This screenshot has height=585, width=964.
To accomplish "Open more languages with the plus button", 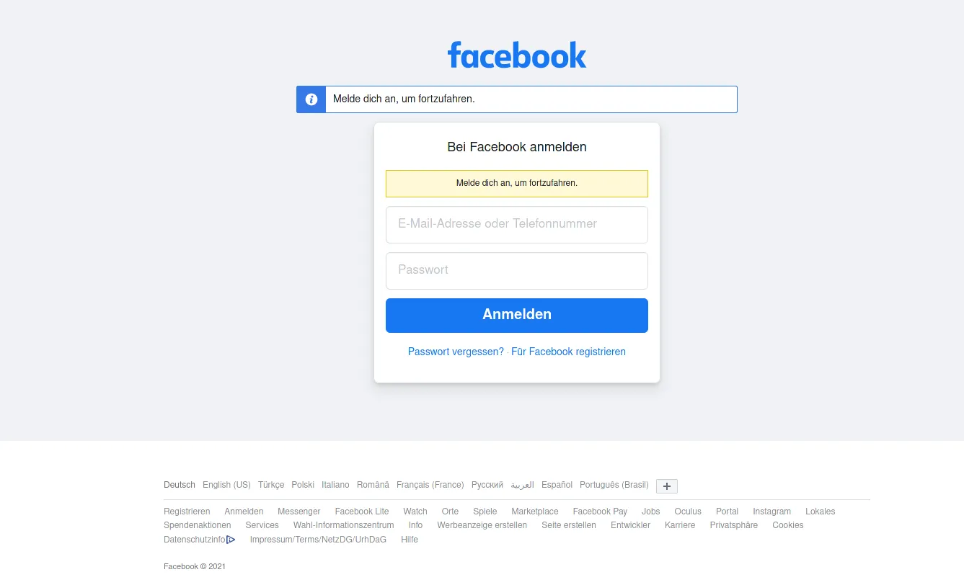I will 667,486.
